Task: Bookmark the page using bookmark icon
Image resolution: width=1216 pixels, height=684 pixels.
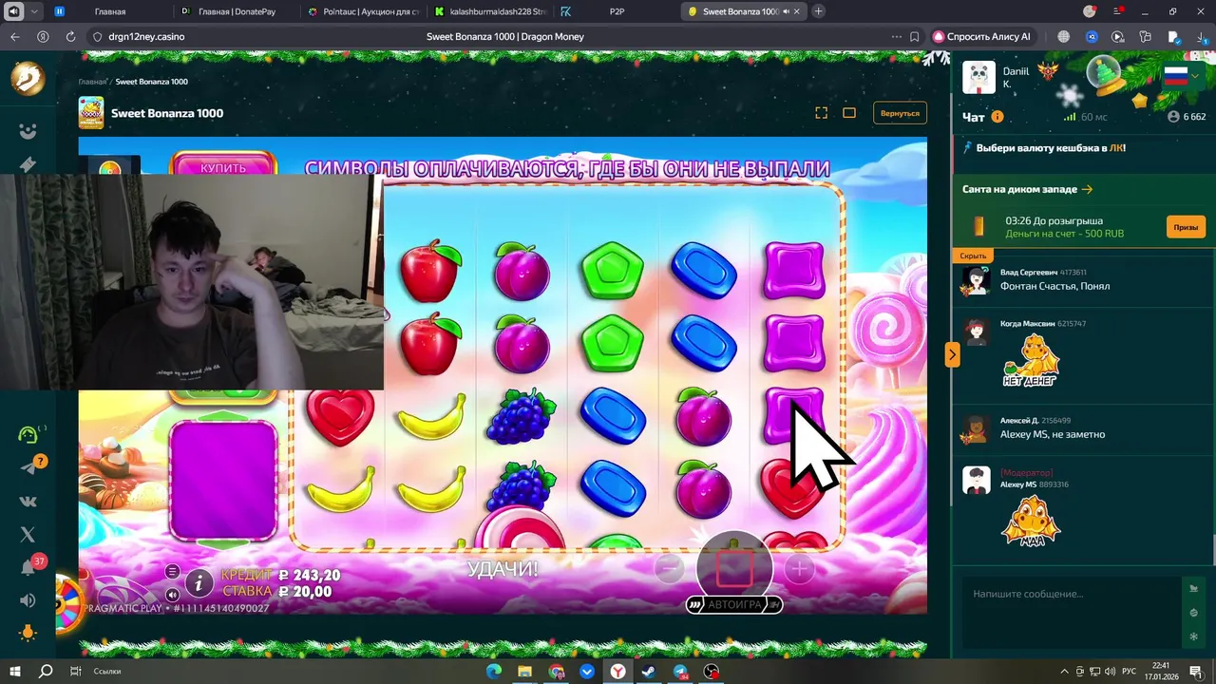Action: click(914, 37)
